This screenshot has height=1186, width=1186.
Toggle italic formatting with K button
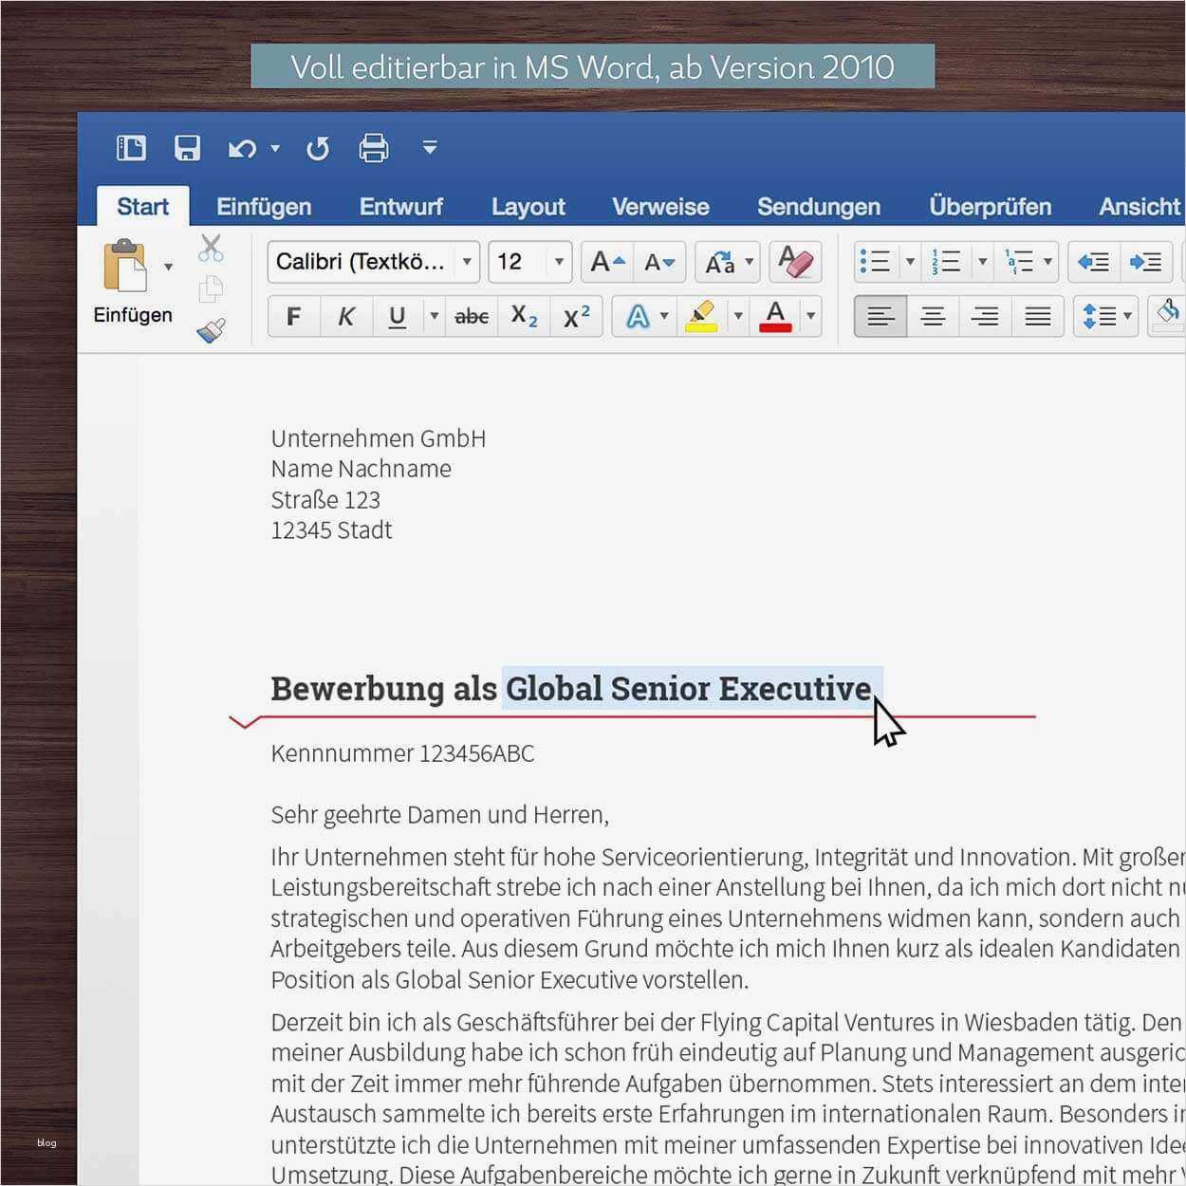pyautogui.click(x=346, y=316)
